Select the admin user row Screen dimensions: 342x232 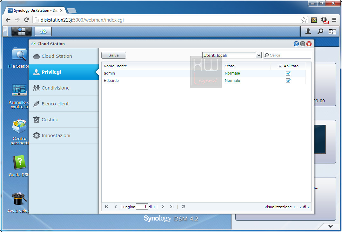point(204,73)
